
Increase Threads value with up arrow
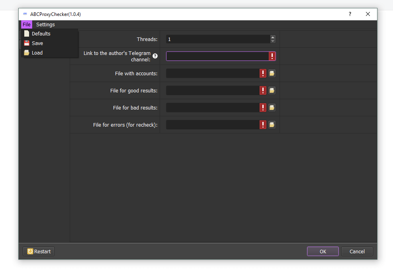click(x=273, y=37)
